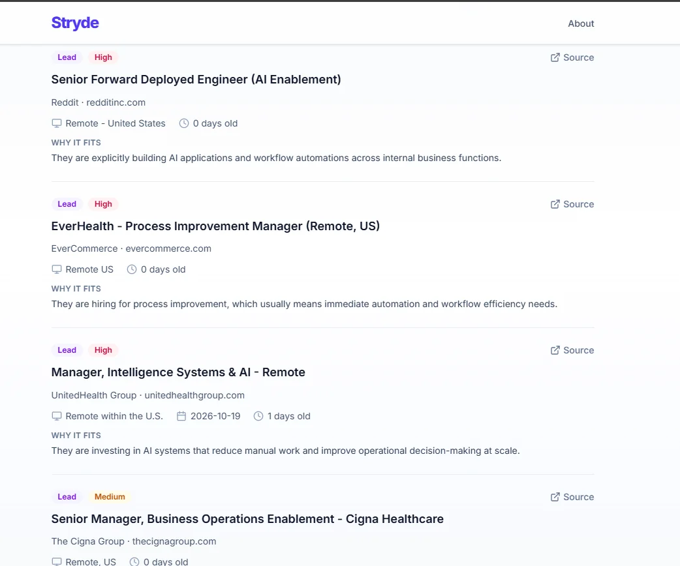Click calendar icon beside 2026-10-19
This screenshot has width=680, height=566.
pyautogui.click(x=181, y=416)
